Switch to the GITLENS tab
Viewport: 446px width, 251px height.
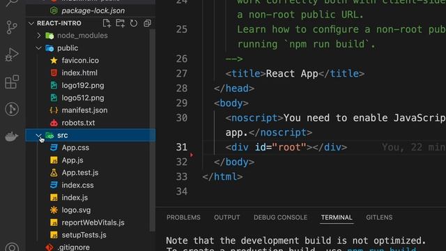click(x=379, y=218)
